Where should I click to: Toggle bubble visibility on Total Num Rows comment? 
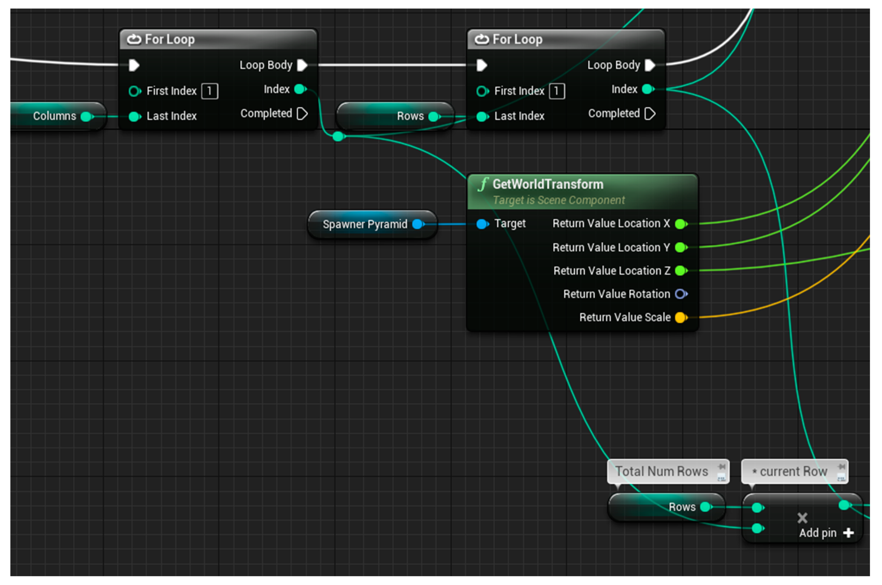click(x=722, y=477)
